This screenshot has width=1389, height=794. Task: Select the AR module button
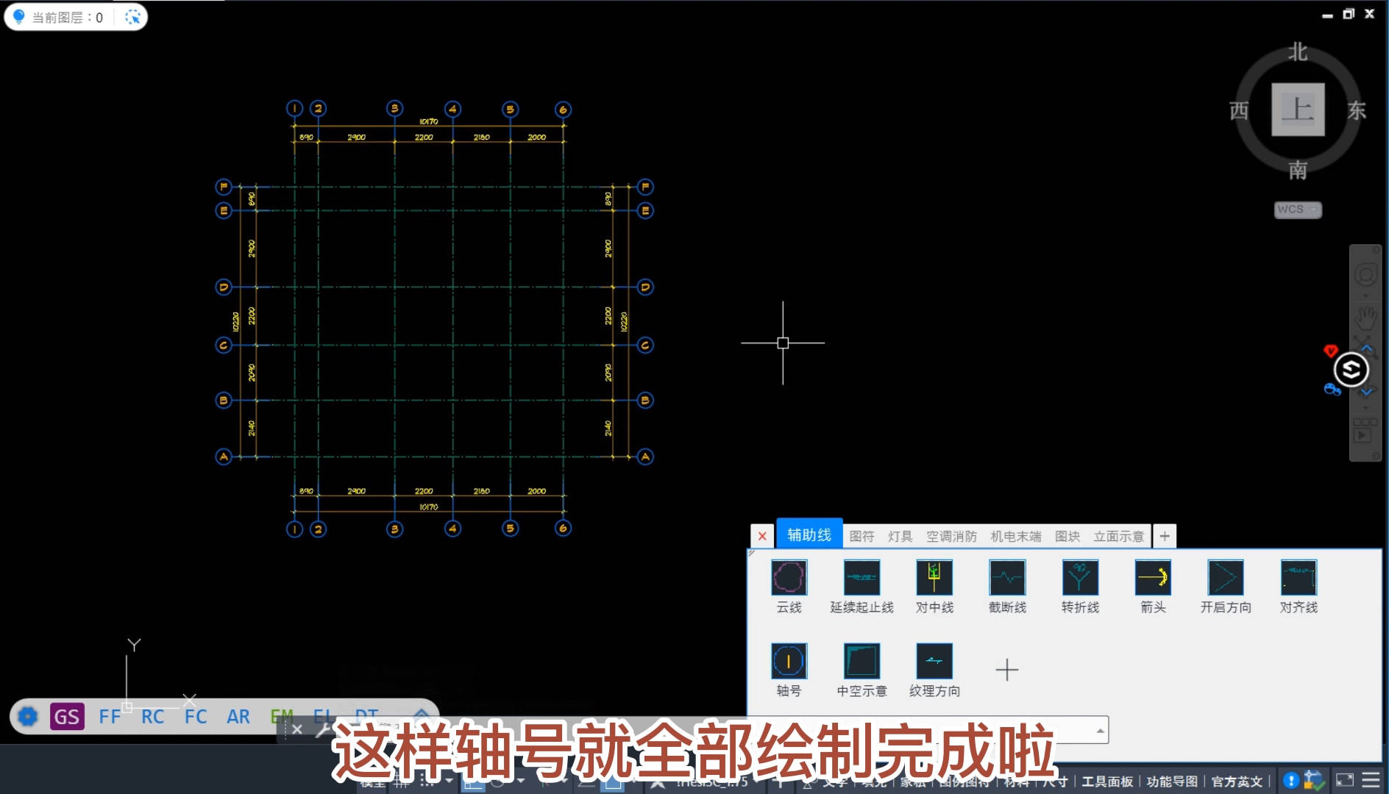click(238, 716)
